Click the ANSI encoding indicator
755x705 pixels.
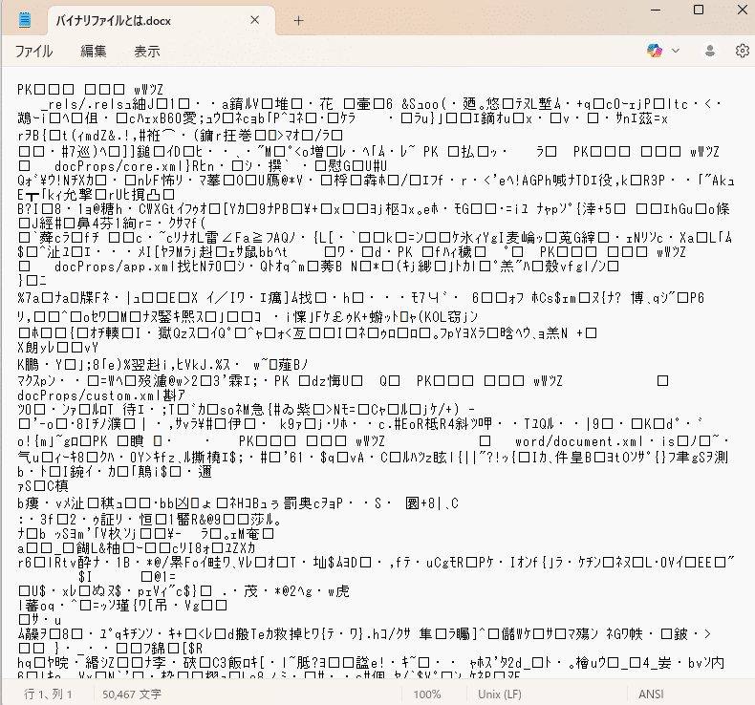pos(651,694)
